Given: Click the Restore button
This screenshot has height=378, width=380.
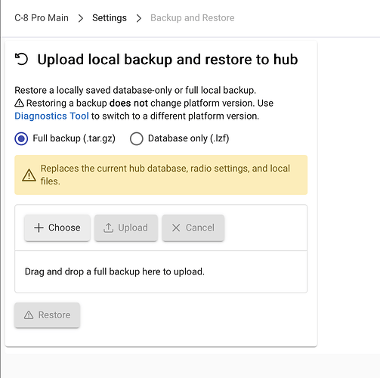Looking at the screenshot, I should pos(47,315).
